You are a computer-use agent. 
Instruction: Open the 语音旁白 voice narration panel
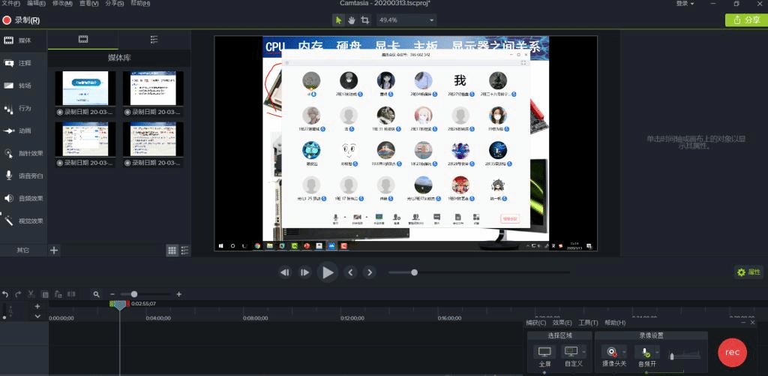(24, 176)
